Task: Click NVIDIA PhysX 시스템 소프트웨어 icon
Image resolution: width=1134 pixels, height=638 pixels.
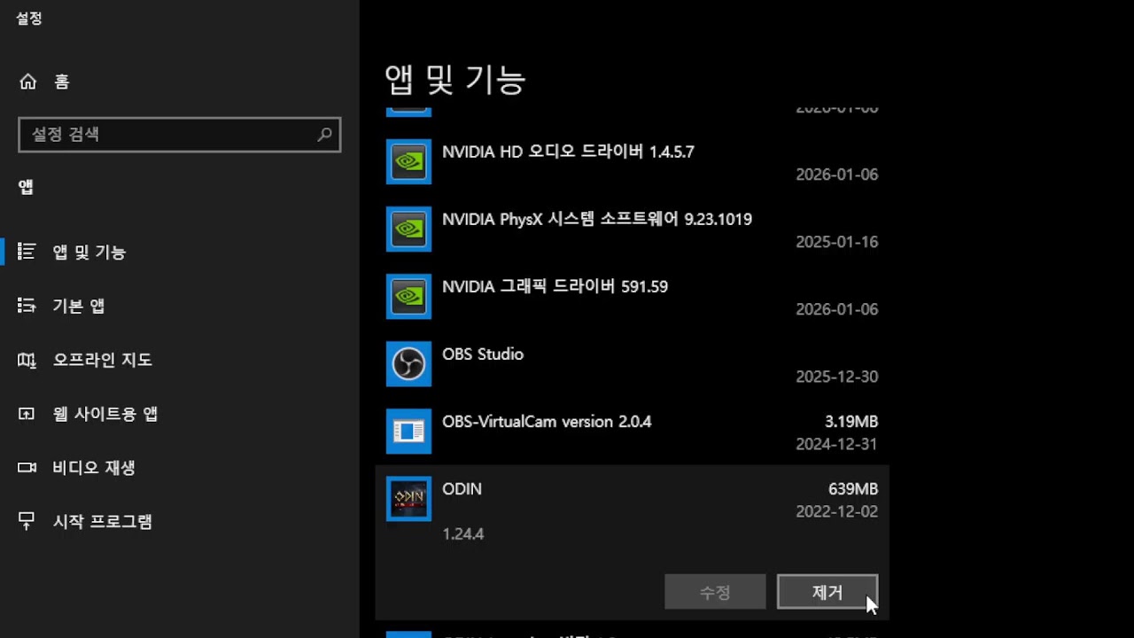Action: point(408,229)
